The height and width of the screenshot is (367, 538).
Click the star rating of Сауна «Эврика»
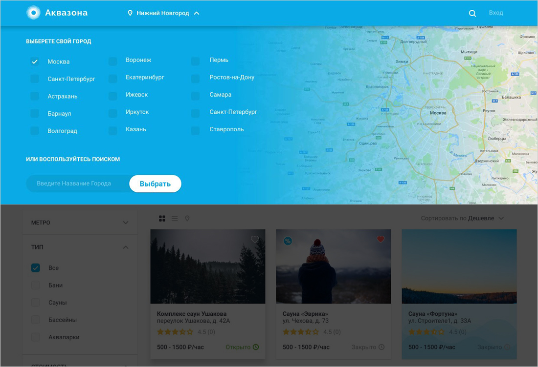(301, 332)
